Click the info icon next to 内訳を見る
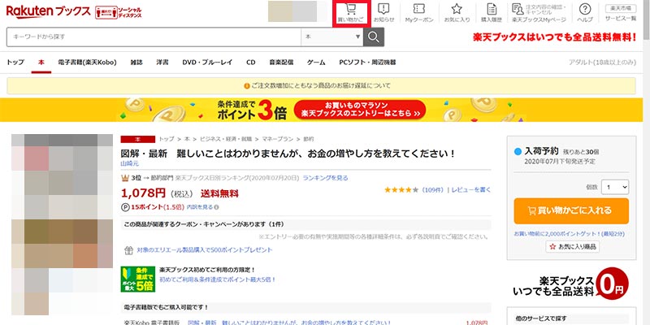 pos(216,207)
